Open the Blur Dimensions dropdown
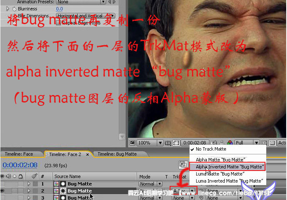 pyautogui.click(x=86, y=16)
